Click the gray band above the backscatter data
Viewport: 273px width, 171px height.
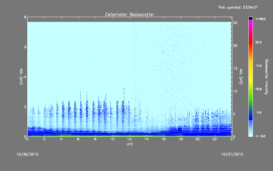pyautogui.click(x=130, y=19)
